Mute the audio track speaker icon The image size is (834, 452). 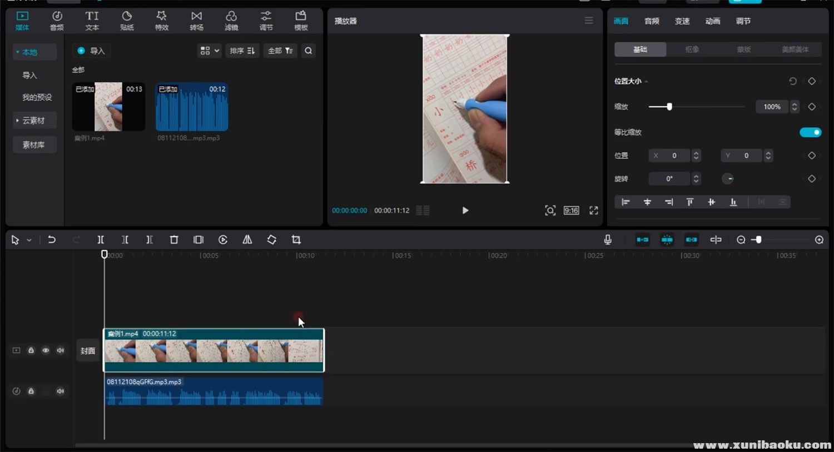(x=61, y=391)
